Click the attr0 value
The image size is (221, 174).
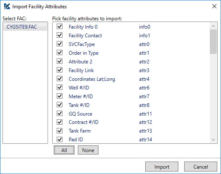click(144, 44)
